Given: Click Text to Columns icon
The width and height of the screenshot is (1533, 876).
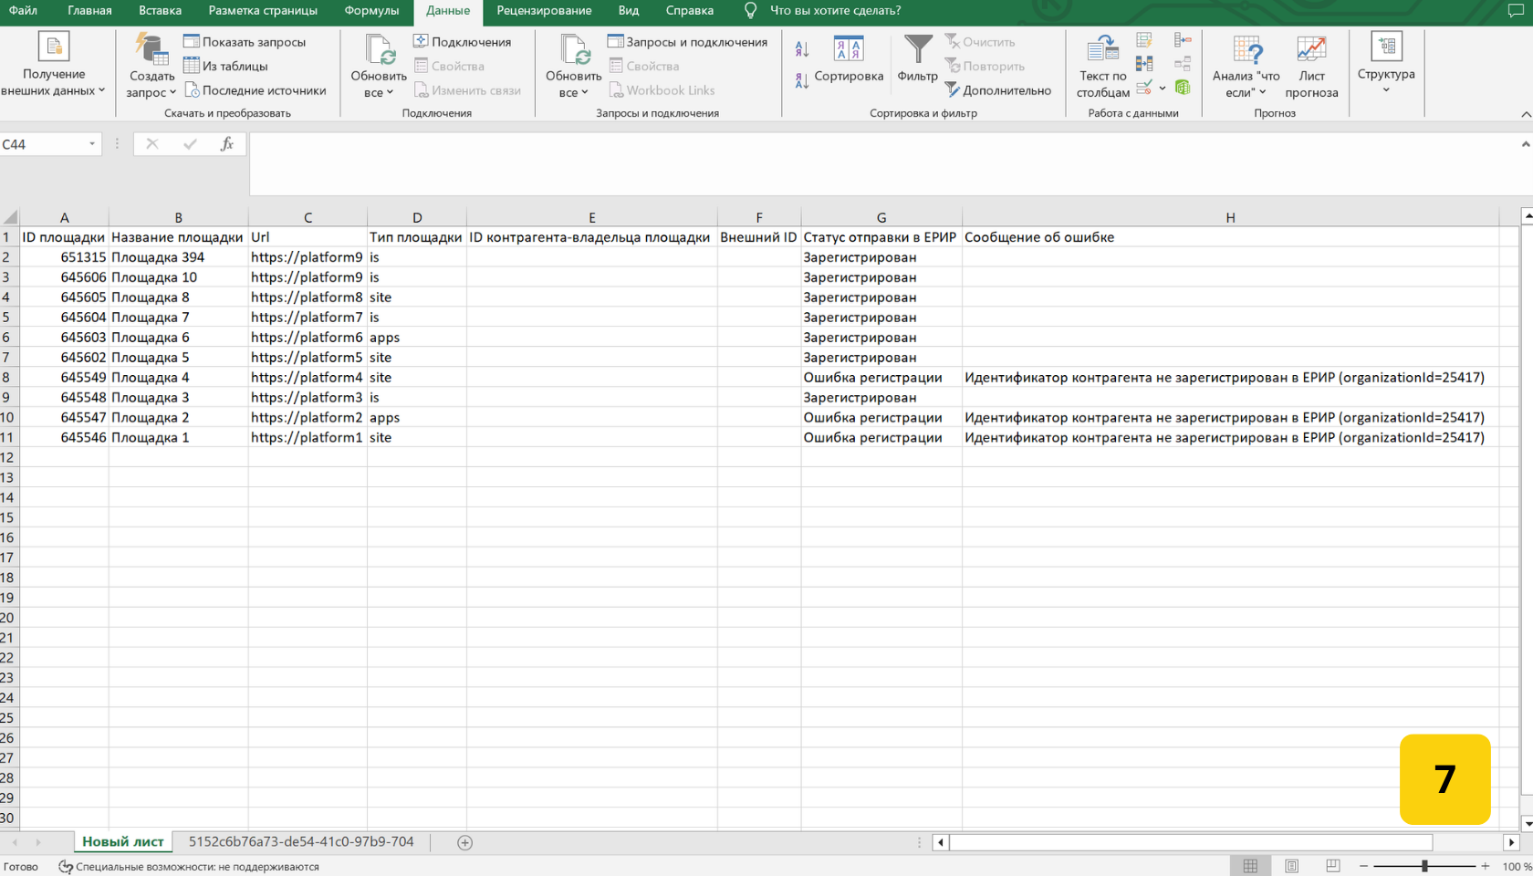Looking at the screenshot, I should [x=1102, y=51].
